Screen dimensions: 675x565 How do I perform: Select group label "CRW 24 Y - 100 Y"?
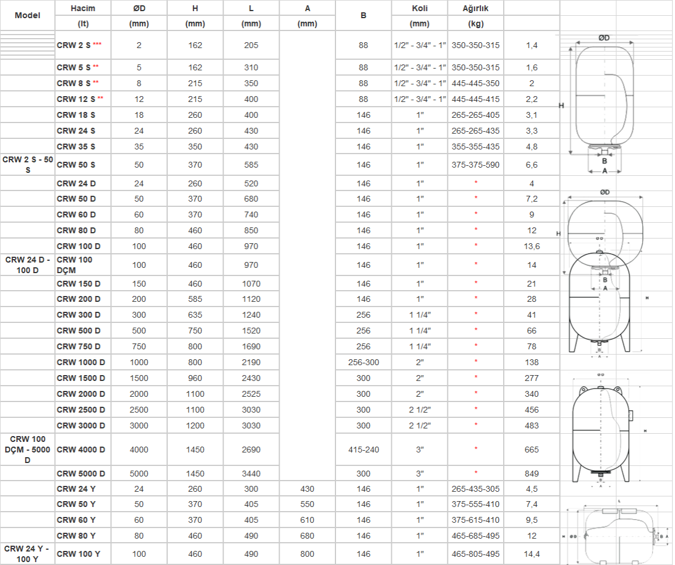[x=27, y=554]
